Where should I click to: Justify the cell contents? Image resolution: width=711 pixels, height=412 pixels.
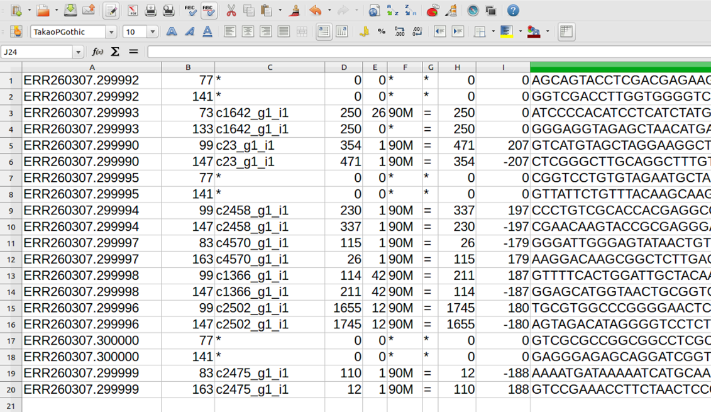click(284, 31)
